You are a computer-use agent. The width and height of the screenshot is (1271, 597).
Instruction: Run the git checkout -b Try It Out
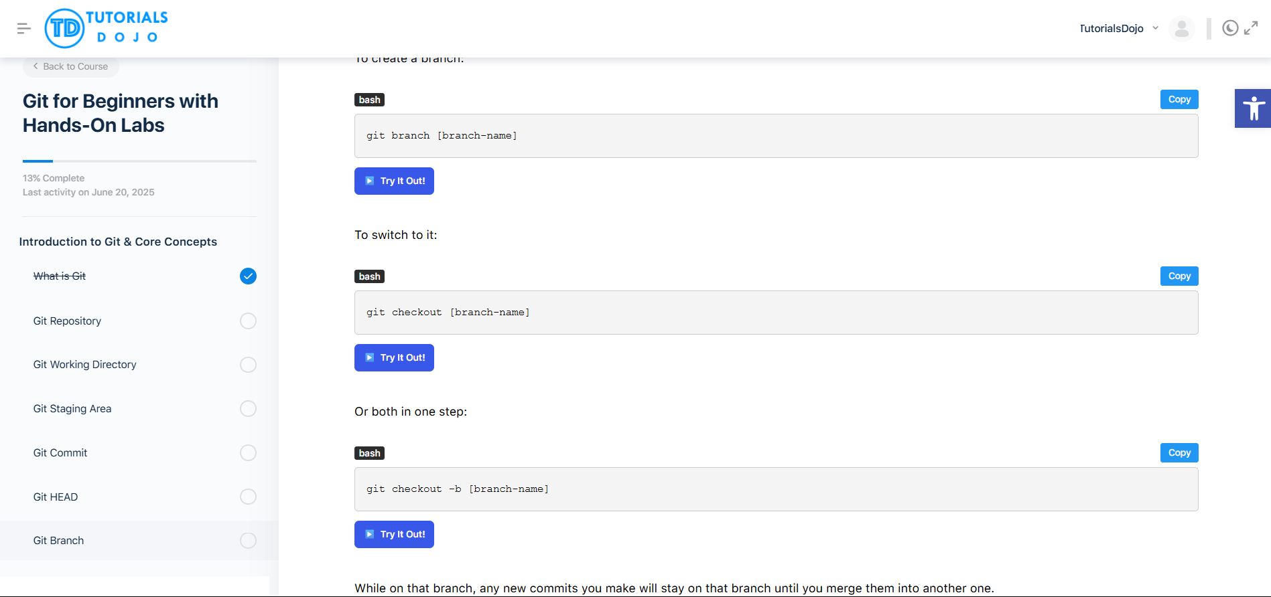coord(394,535)
